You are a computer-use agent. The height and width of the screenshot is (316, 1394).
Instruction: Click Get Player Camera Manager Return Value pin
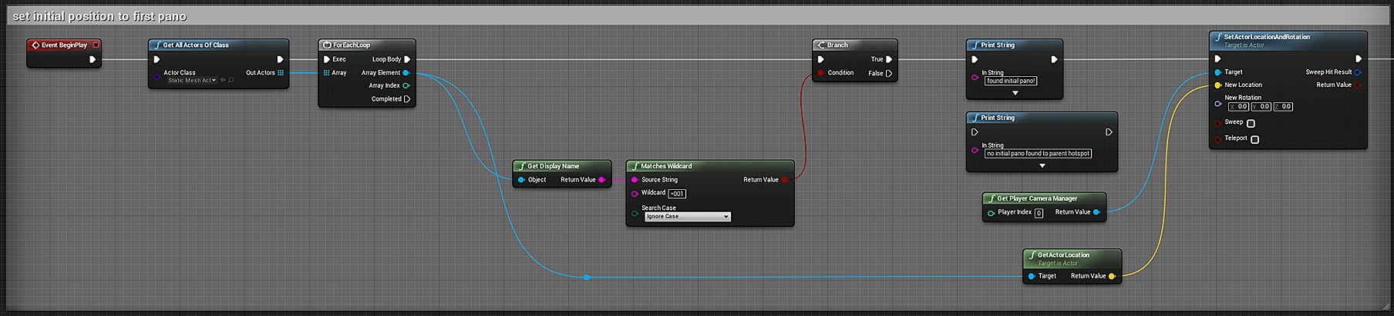click(x=1096, y=212)
